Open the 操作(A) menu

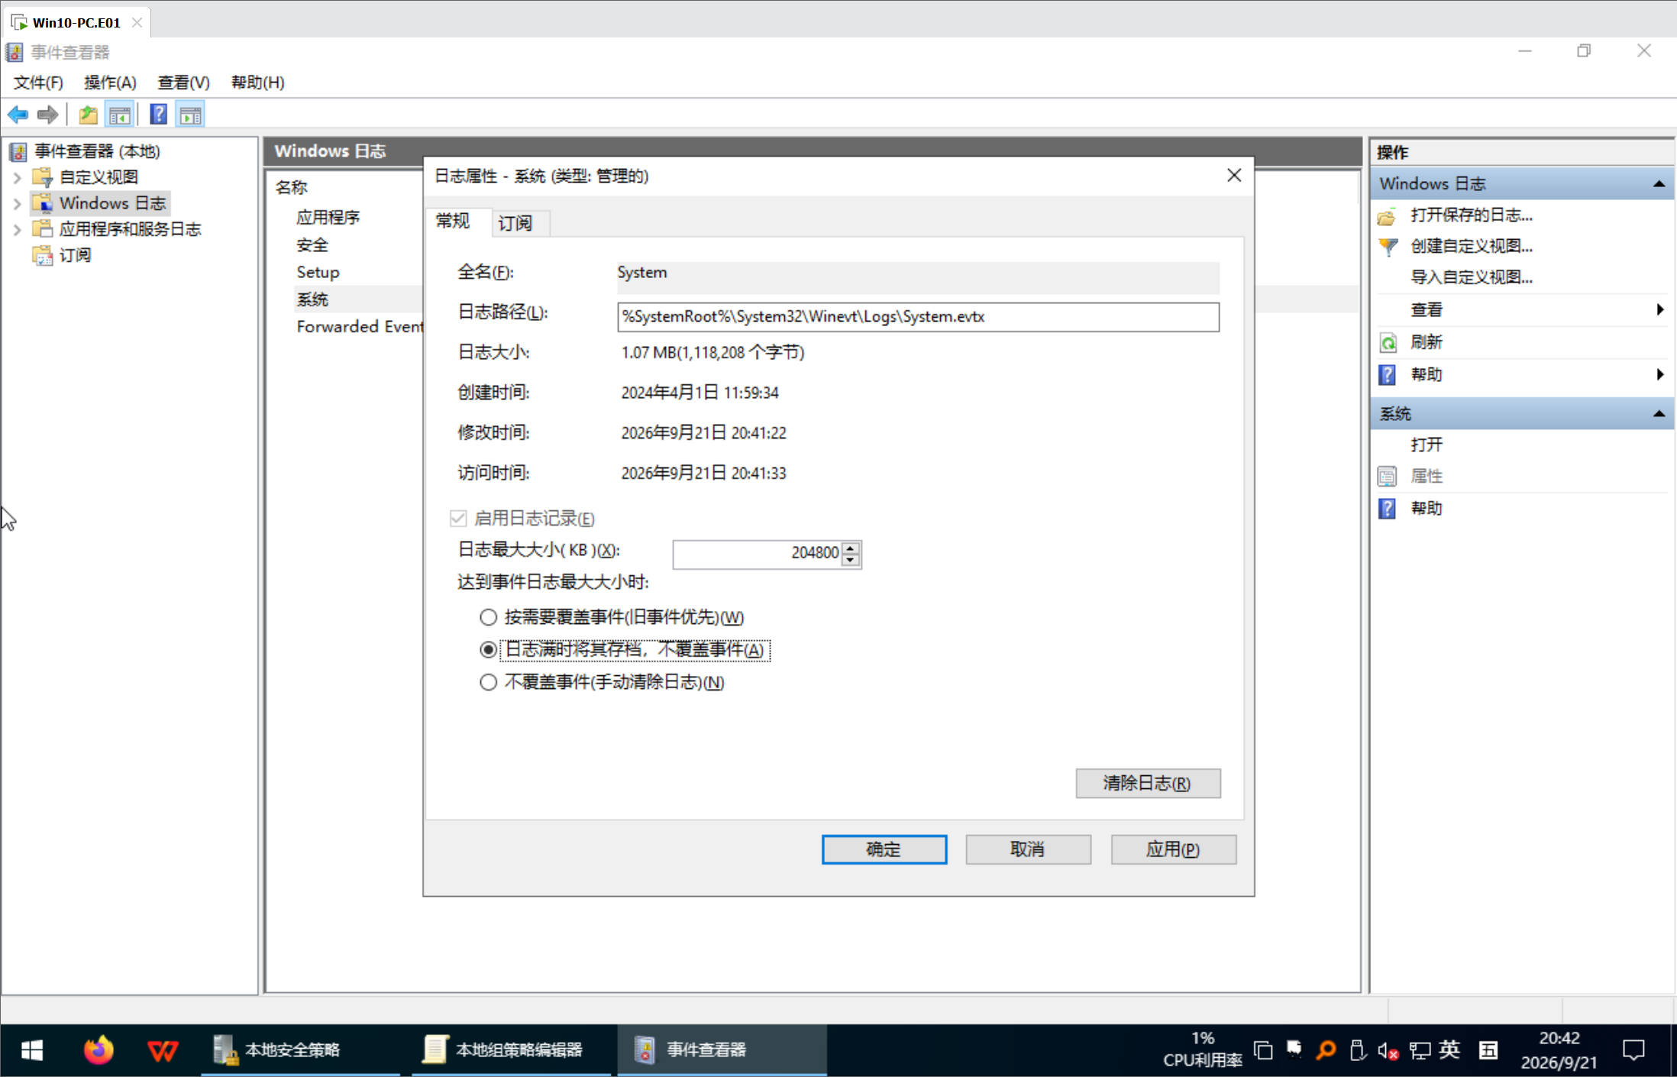point(110,82)
